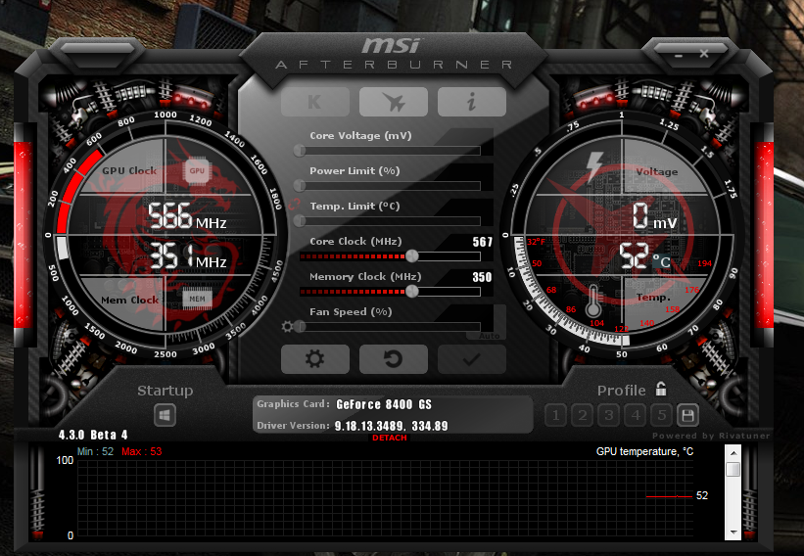Reset settings with the circular arrow button

click(x=394, y=358)
